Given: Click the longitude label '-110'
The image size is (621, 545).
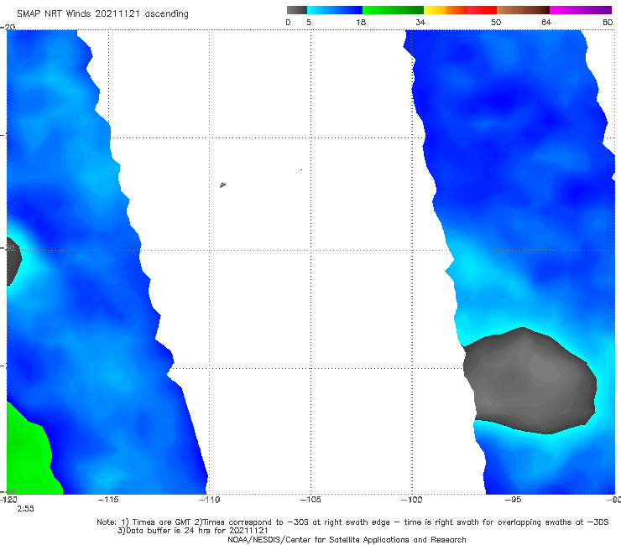Looking at the screenshot, I should pos(210,500).
